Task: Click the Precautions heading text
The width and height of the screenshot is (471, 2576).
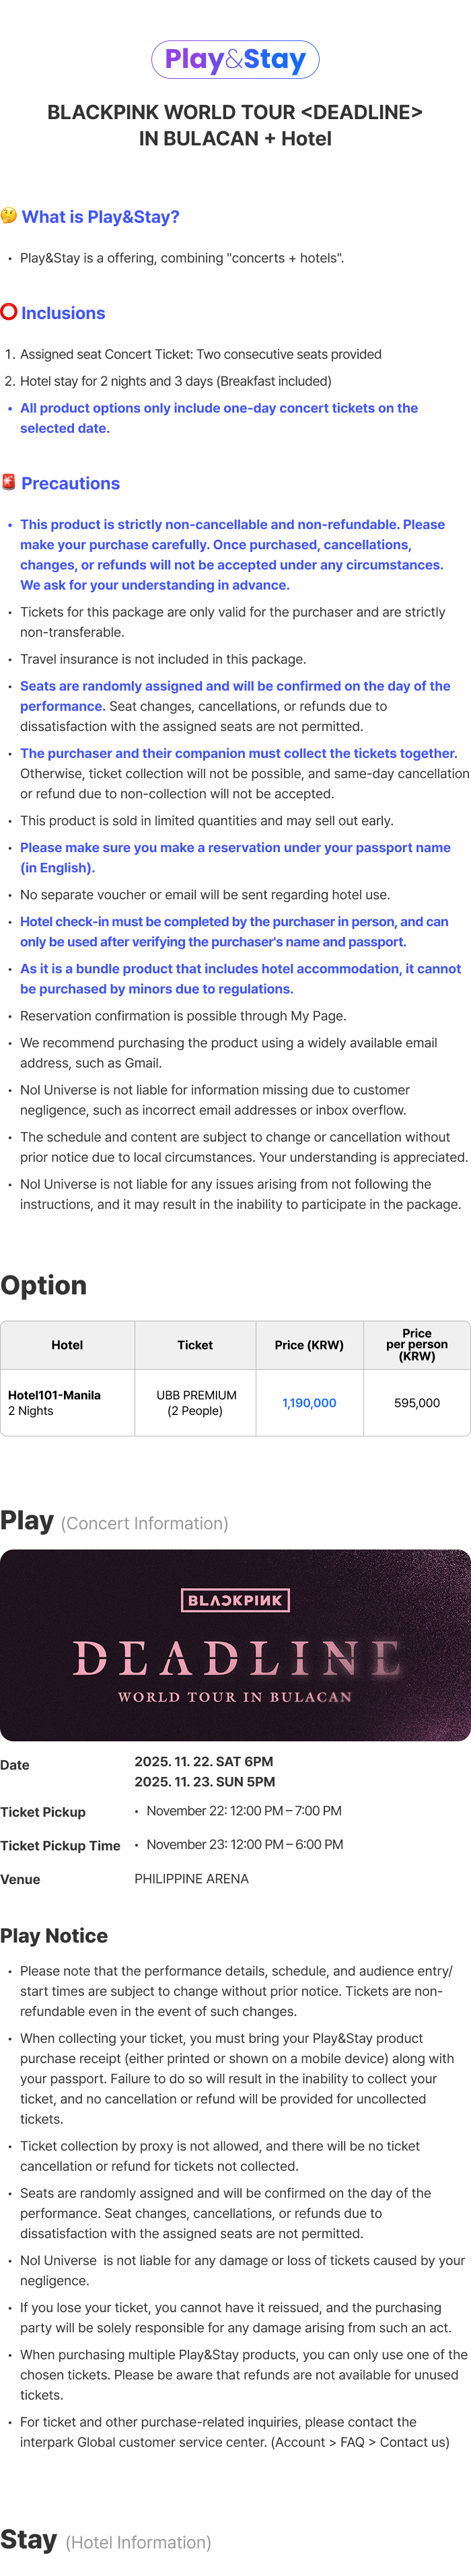Action: 70,483
